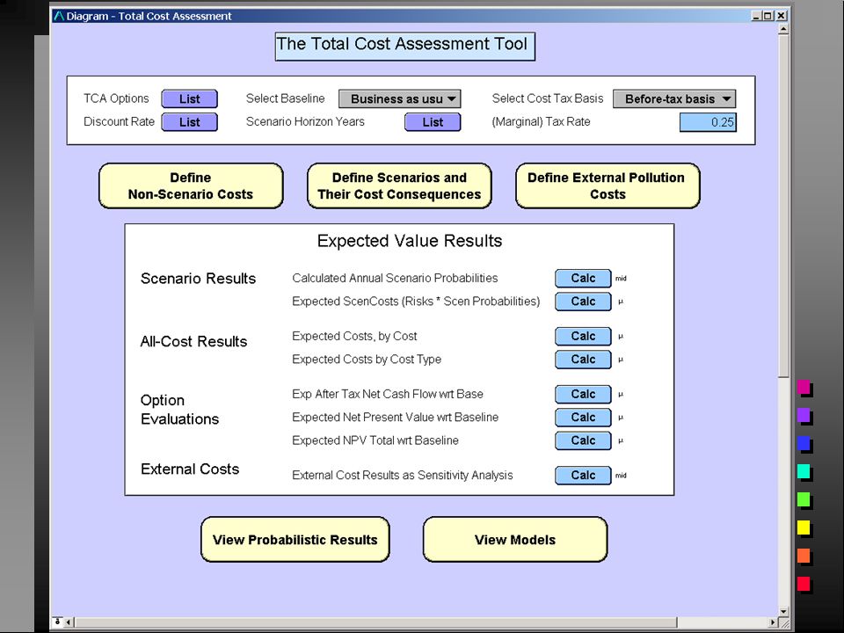Image resolution: width=844 pixels, height=633 pixels.
Task: Click the Scenario Horizon Years label
Action: pos(305,121)
